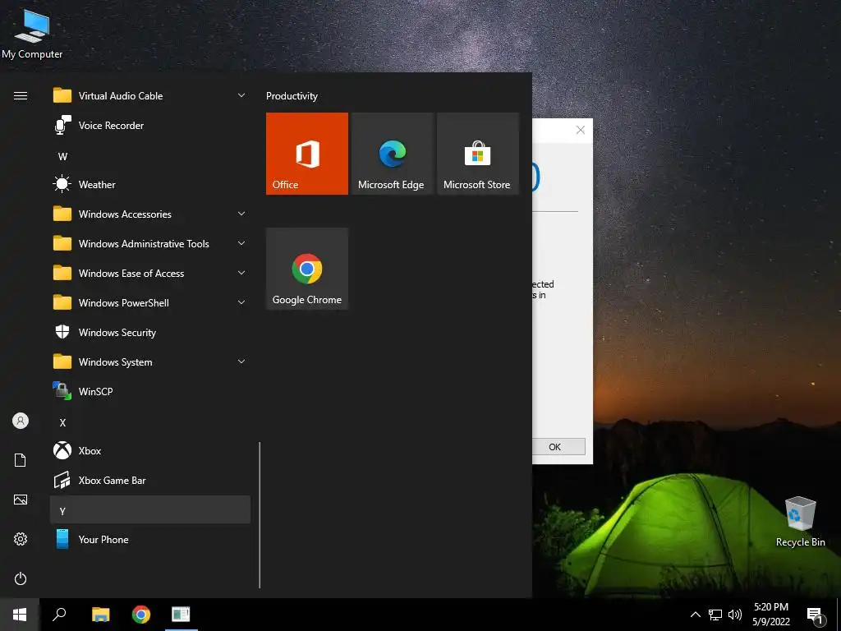Click the Productivity group title
The height and width of the screenshot is (631, 841).
(x=292, y=96)
